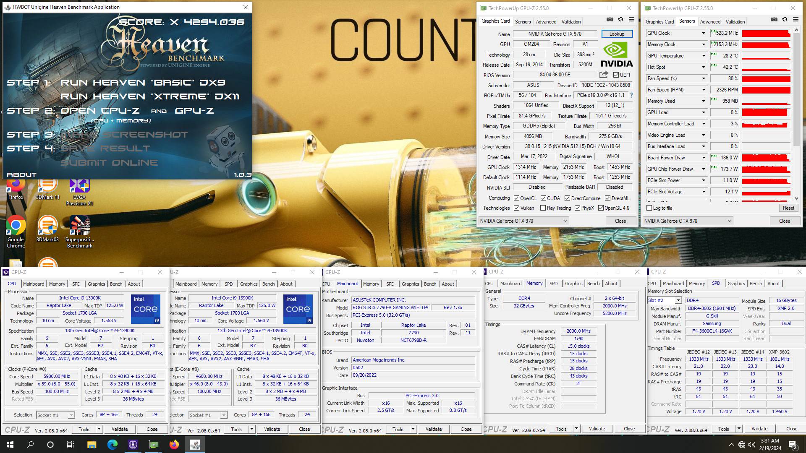This screenshot has height=453, width=806.
Task: Open Superposition Benchmark desktop shortcut
Action: (79, 232)
